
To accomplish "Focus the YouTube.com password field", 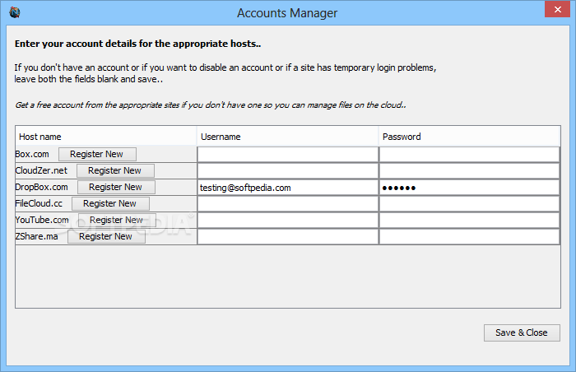I will click(x=470, y=221).
